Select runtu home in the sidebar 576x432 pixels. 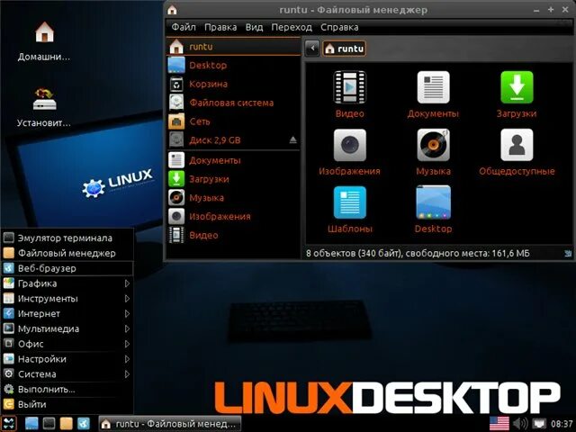pos(234,47)
